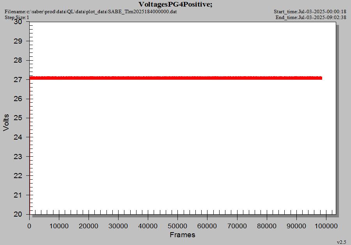The image size is (351, 245).
Task: Click the red voltage trace line
Action: click(176, 78)
